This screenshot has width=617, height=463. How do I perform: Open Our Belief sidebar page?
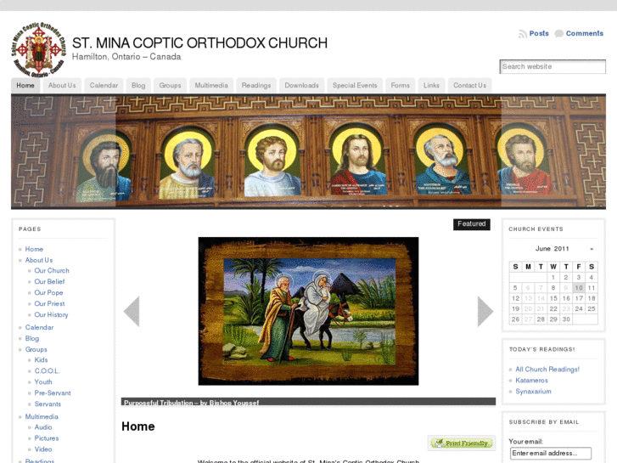click(49, 282)
